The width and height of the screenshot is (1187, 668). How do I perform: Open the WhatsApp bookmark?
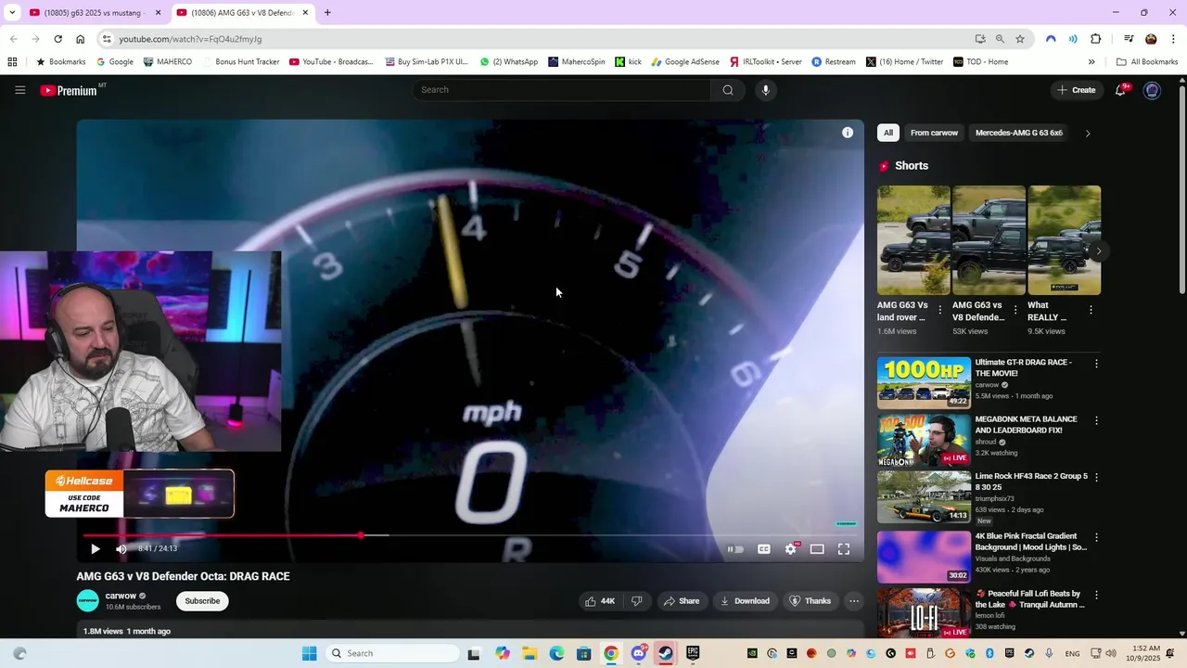(509, 62)
